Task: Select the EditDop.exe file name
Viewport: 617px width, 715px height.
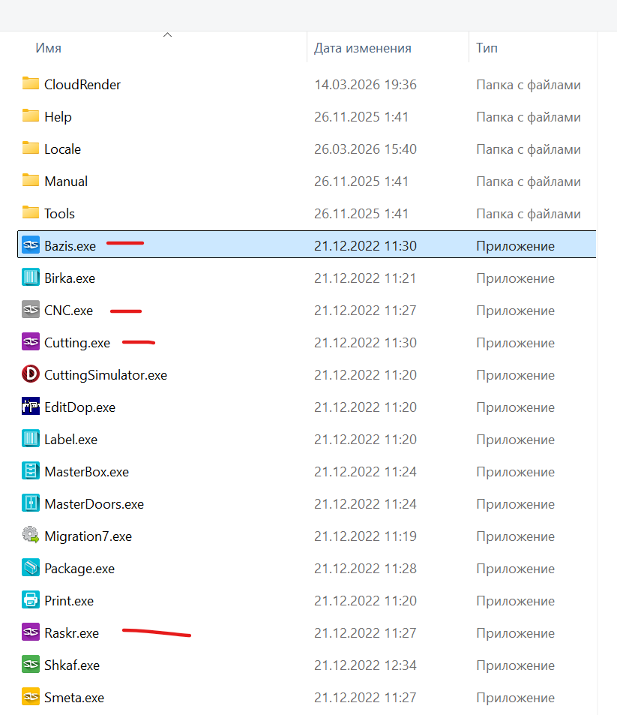Action: coord(79,407)
